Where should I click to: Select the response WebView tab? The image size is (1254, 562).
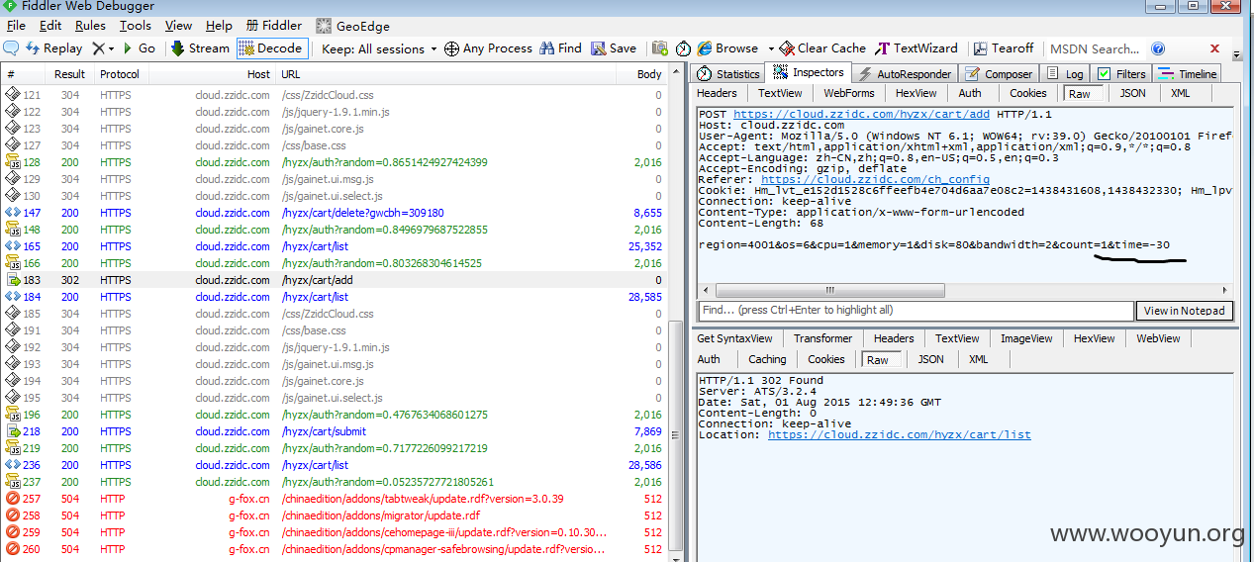tap(1158, 338)
